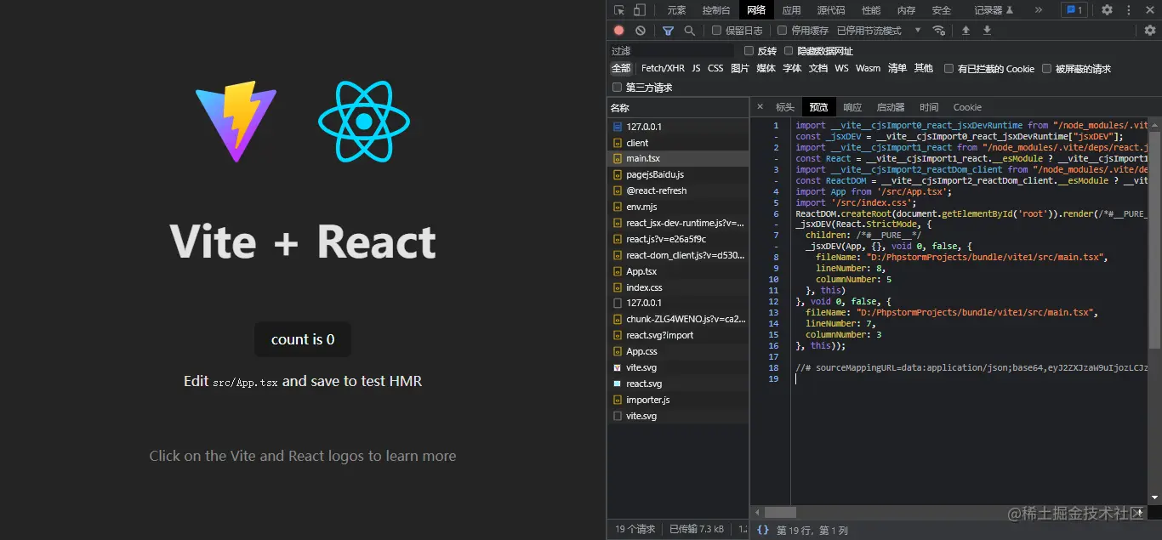Filter requests by WS type

tap(841, 68)
